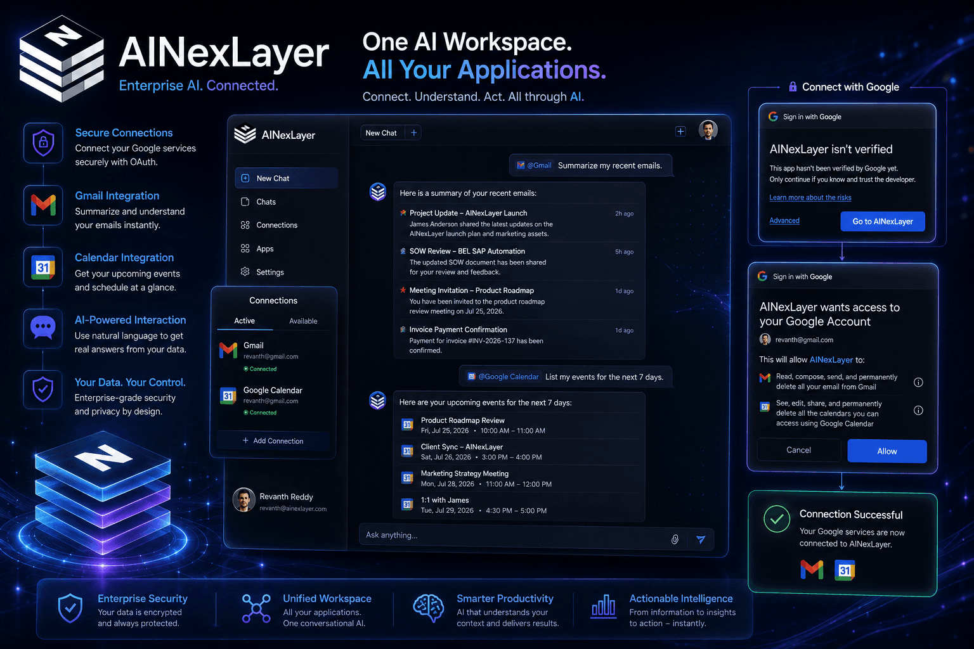Open SOW Review – BEL SAP Automation email
This screenshot has height=649, width=974.
519,261
